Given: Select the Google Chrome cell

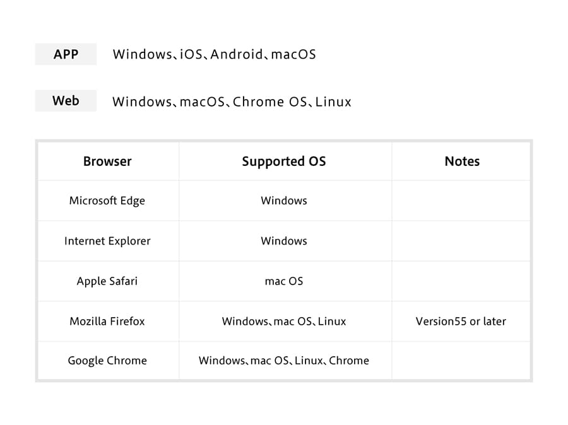Looking at the screenshot, I should pos(107,361).
